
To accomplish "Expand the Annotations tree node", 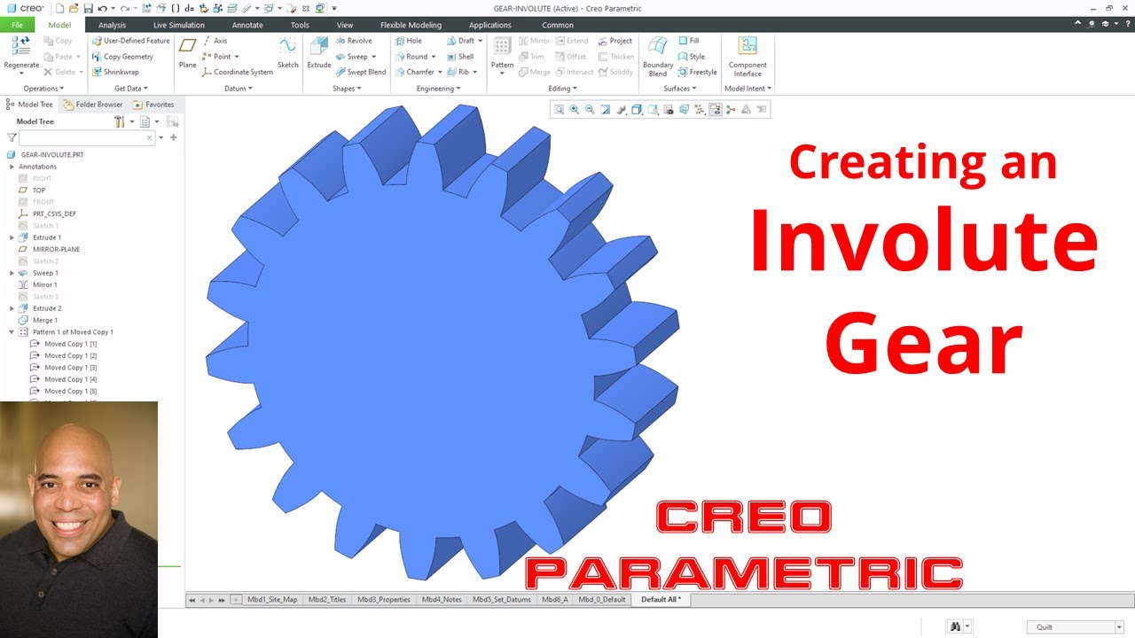I will (x=12, y=167).
